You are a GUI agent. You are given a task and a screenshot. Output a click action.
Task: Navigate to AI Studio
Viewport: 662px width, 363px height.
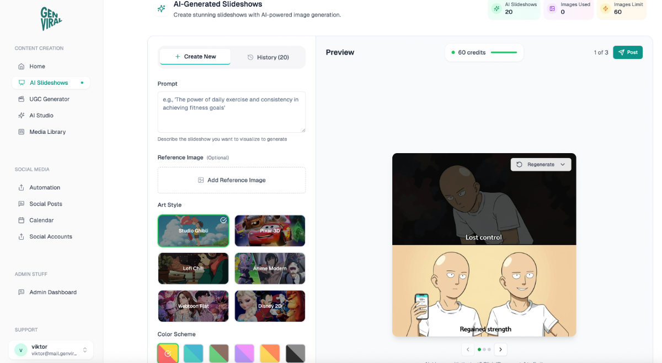pos(51,116)
